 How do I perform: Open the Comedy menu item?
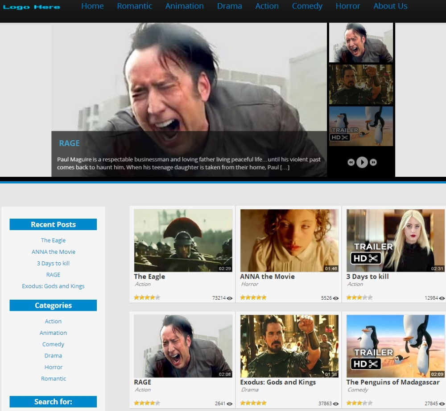coord(307,6)
